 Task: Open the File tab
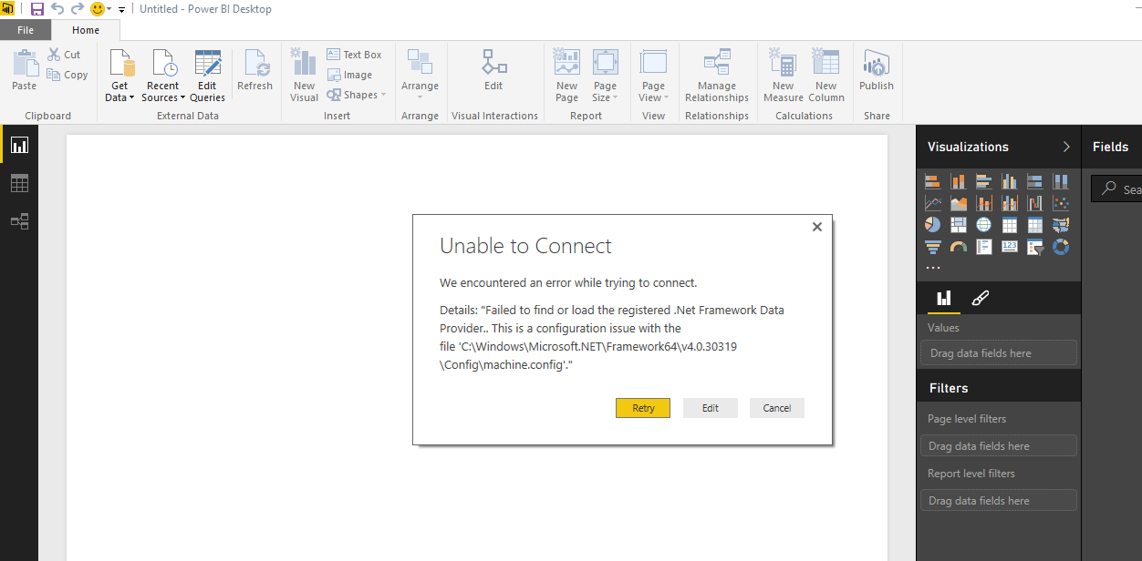point(26,30)
